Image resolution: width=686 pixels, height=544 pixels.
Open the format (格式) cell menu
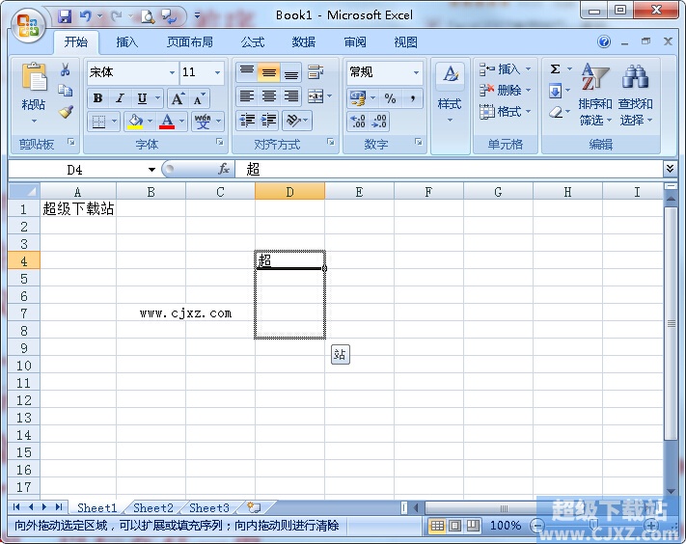tap(506, 112)
